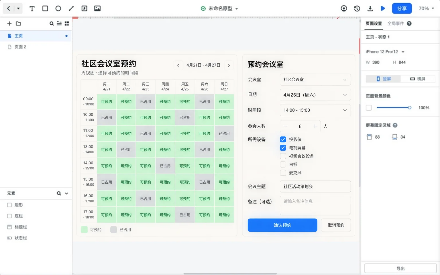Open the 会议室 dropdown
This screenshot has width=440, height=275.
[315, 80]
